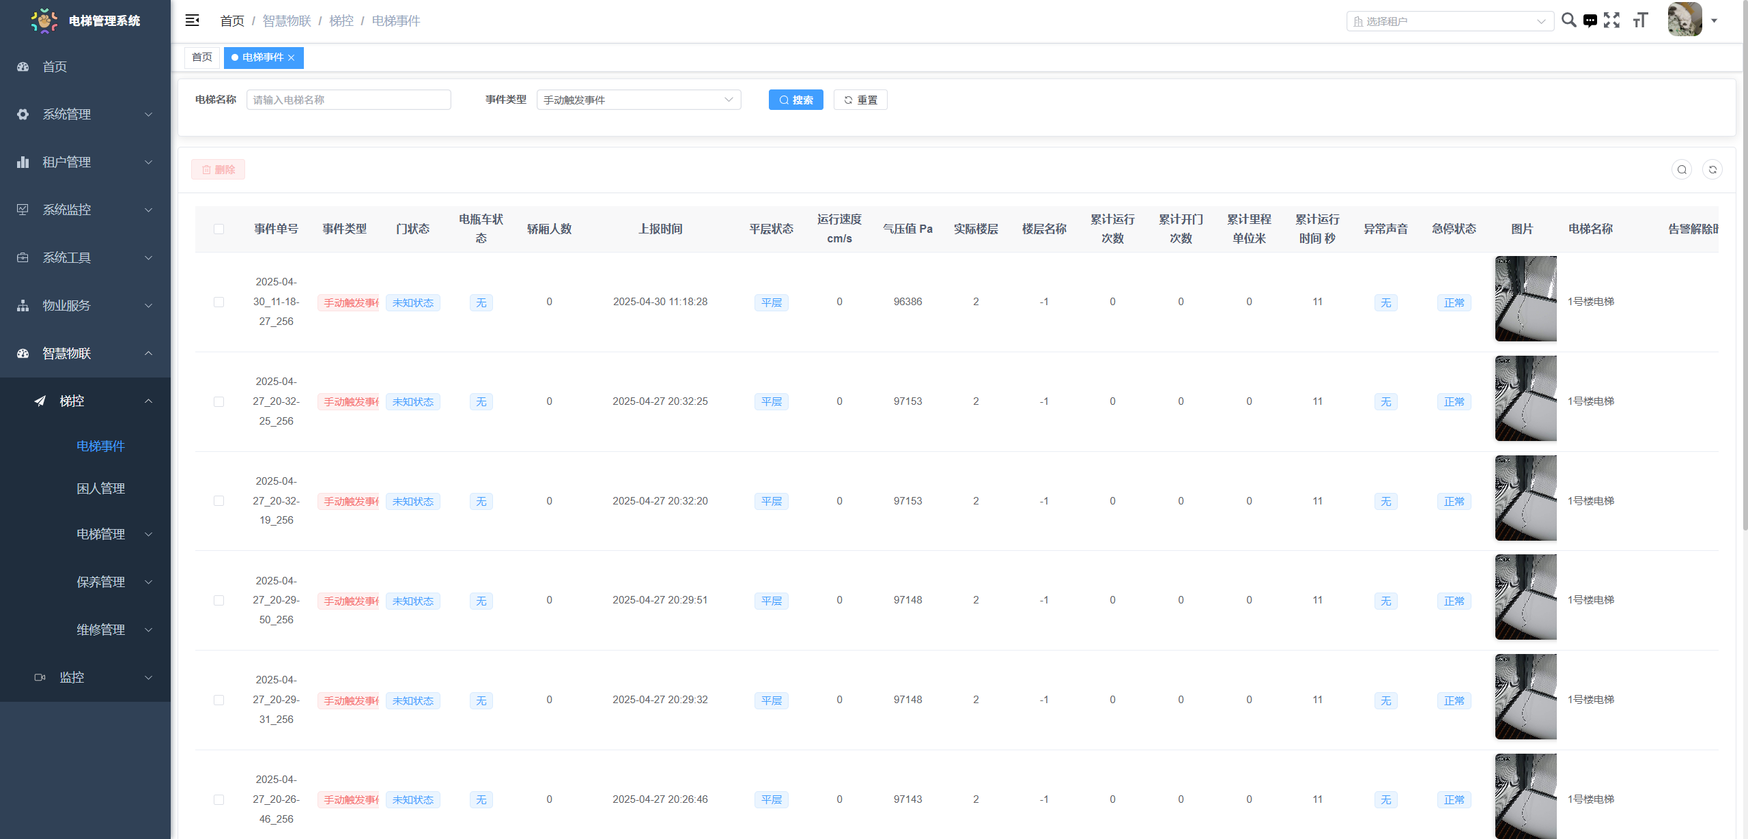Open the 困人管理 menu item

coord(100,488)
